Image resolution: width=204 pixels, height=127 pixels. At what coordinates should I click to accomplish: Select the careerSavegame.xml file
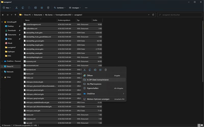62,24
